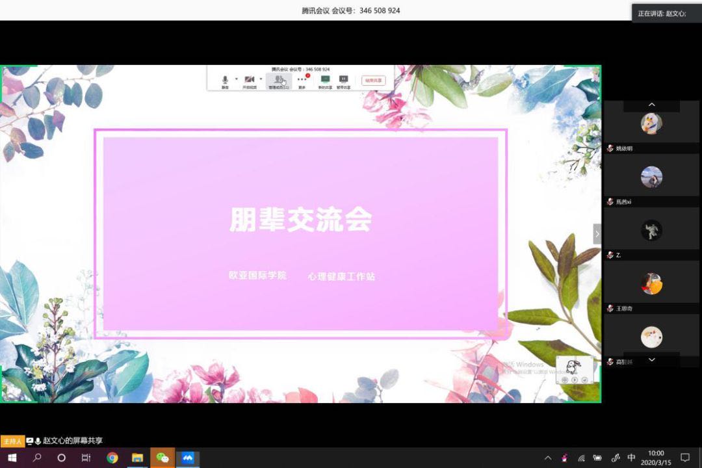Viewport: 702px width, 468px height.
Task: Select 姚依明's participant video thumbnail
Action: pos(651,123)
